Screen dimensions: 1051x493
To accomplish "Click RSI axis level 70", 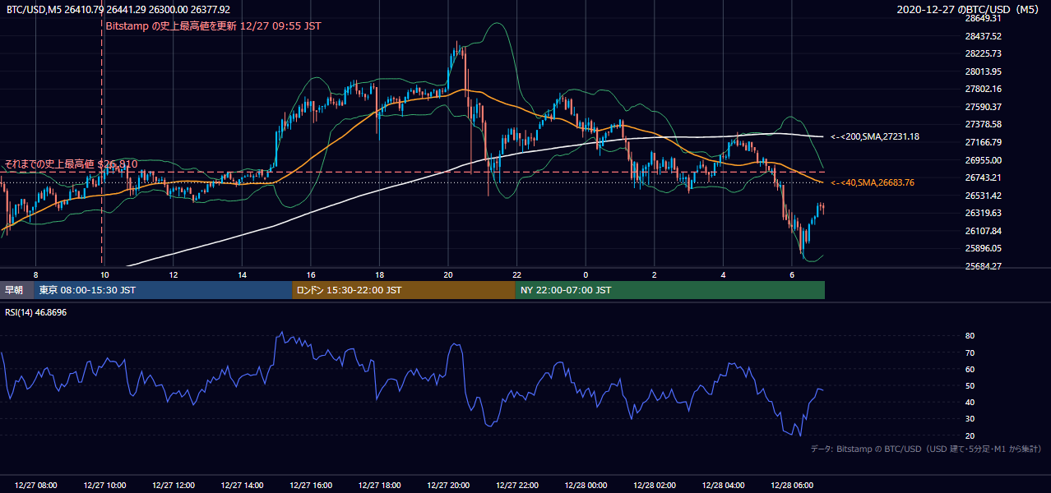I will pyautogui.click(x=970, y=352).
